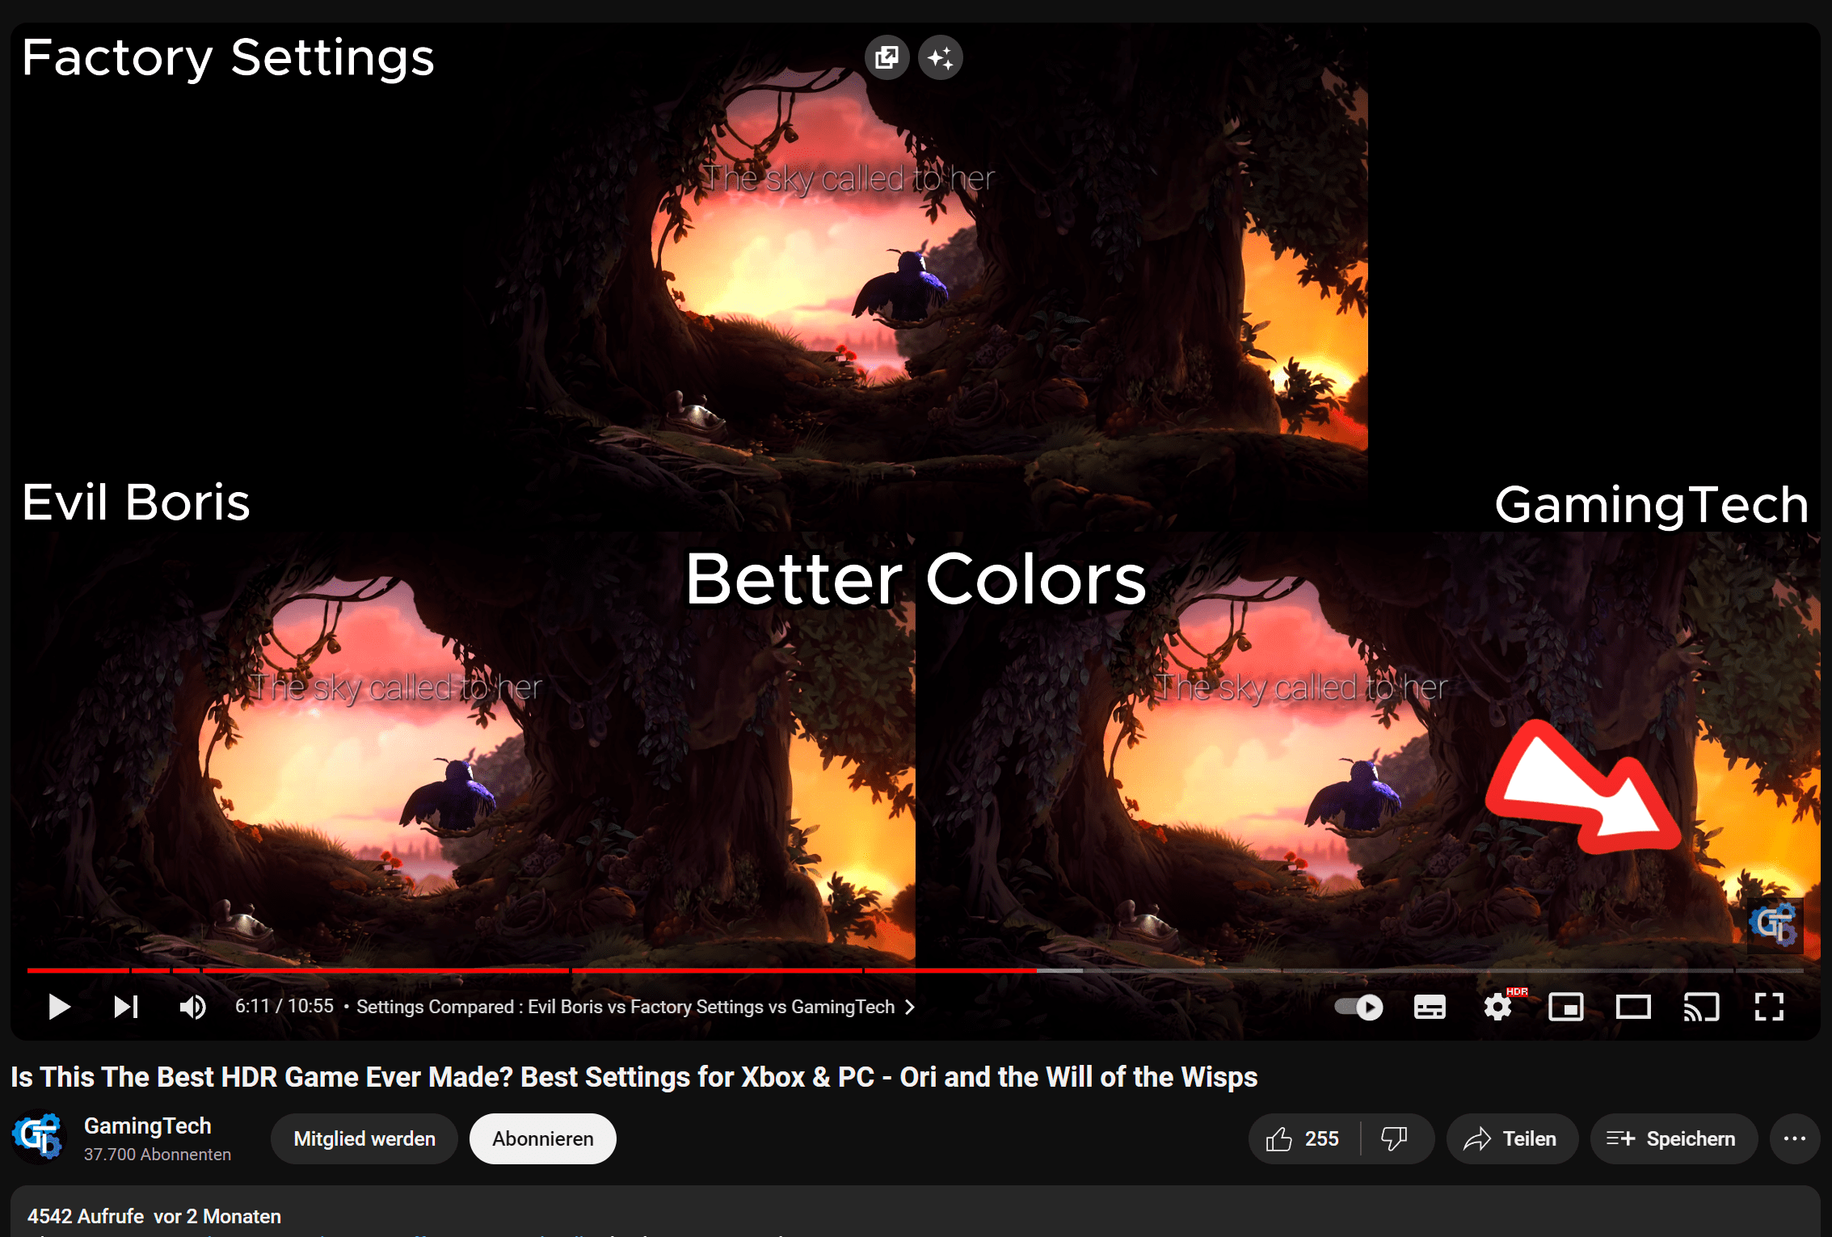Mute the video volume
This screenshot has width=1832, height=1237.
click(192, 1007)
